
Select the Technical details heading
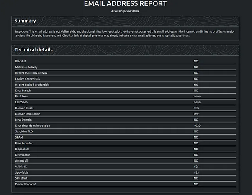tap(33, 50)
